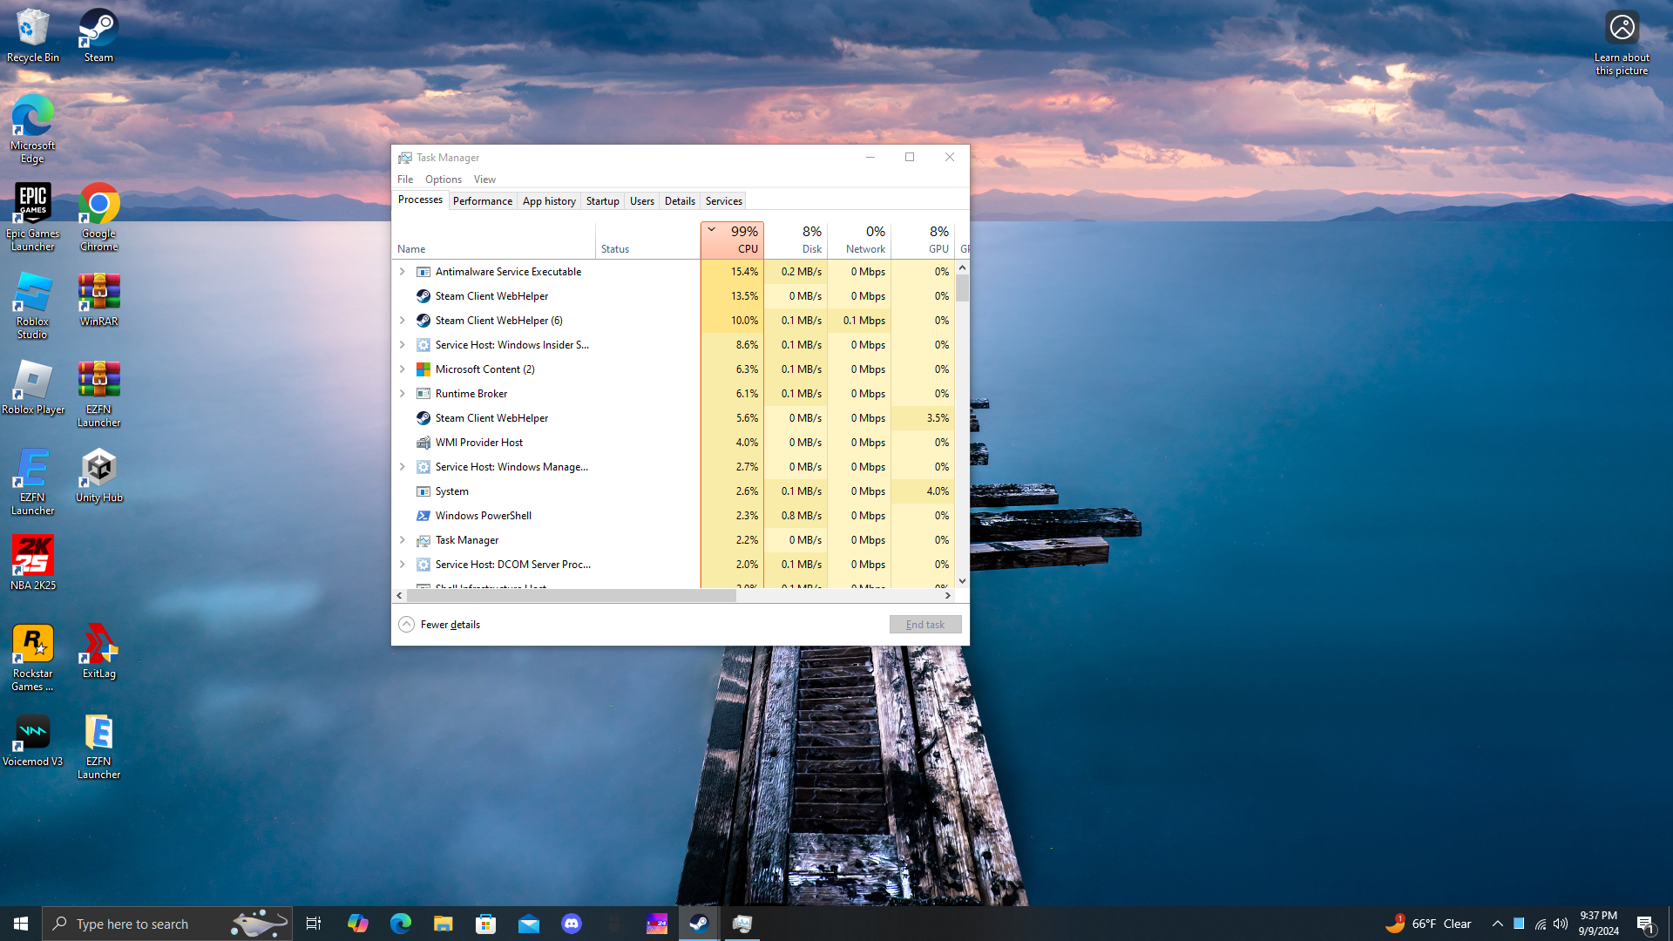This screenshot has width=1673, height=941.
Task: Open File Explorer from the taskbar
Action: [444, 924]
